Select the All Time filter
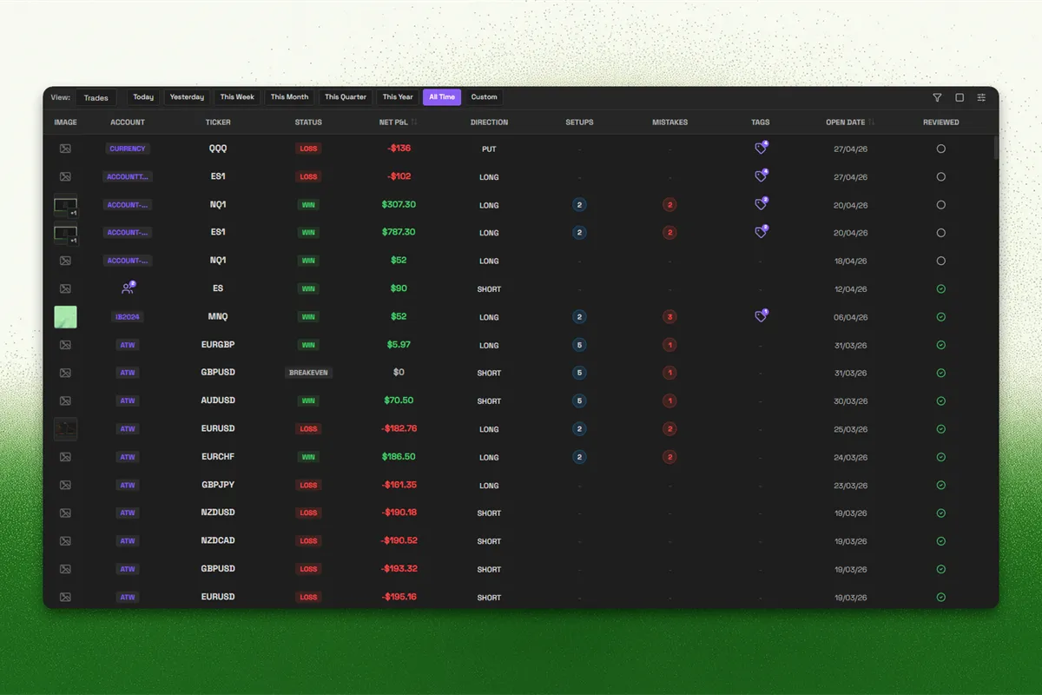The width and height of the screenshot is (1042, 695). 442,97
